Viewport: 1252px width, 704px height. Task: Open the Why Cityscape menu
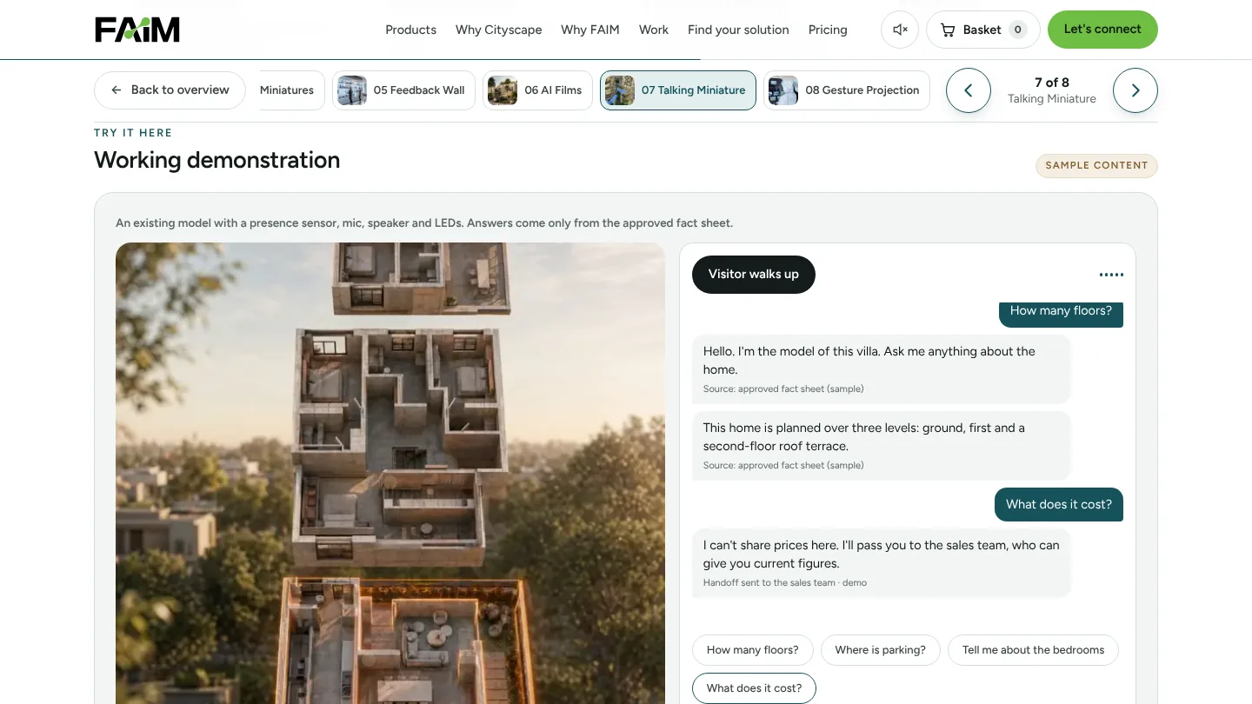tap(498, 30)
